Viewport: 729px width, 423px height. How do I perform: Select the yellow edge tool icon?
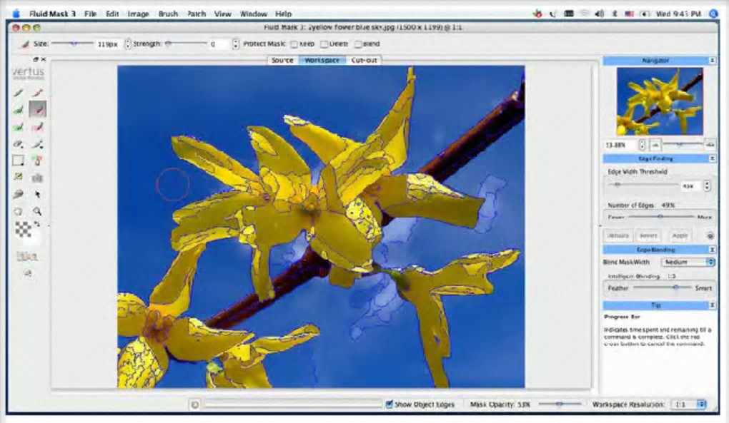[18, 177]
